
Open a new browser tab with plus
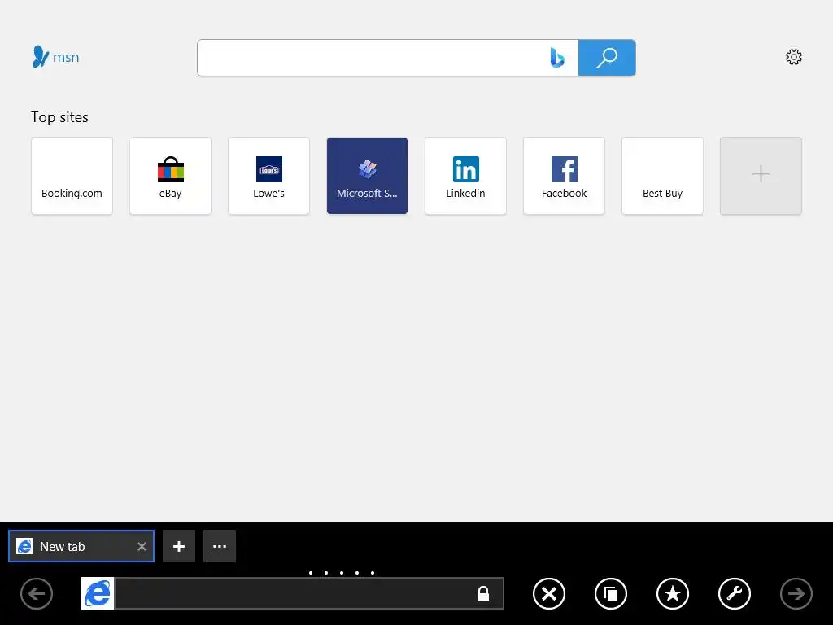click(179, 546)
